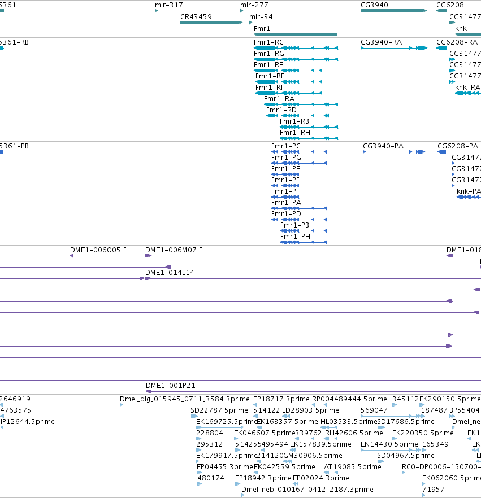The height and width of the screenshot is (498, 481).
Task: Select the EK169725.5prime feature label
Action: coord(226,421)
